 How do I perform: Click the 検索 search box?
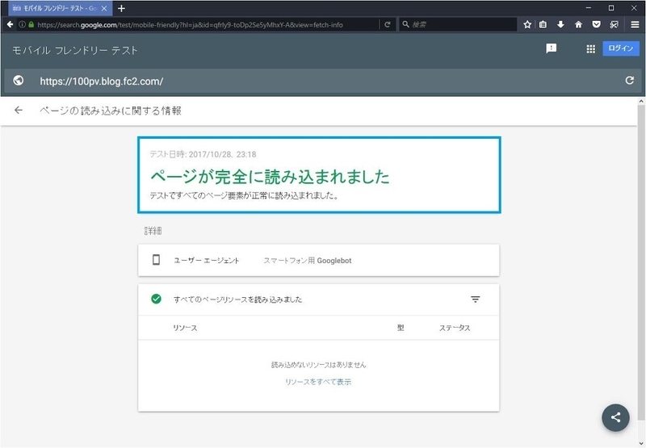pyautogui.click(x=457, y=25)
